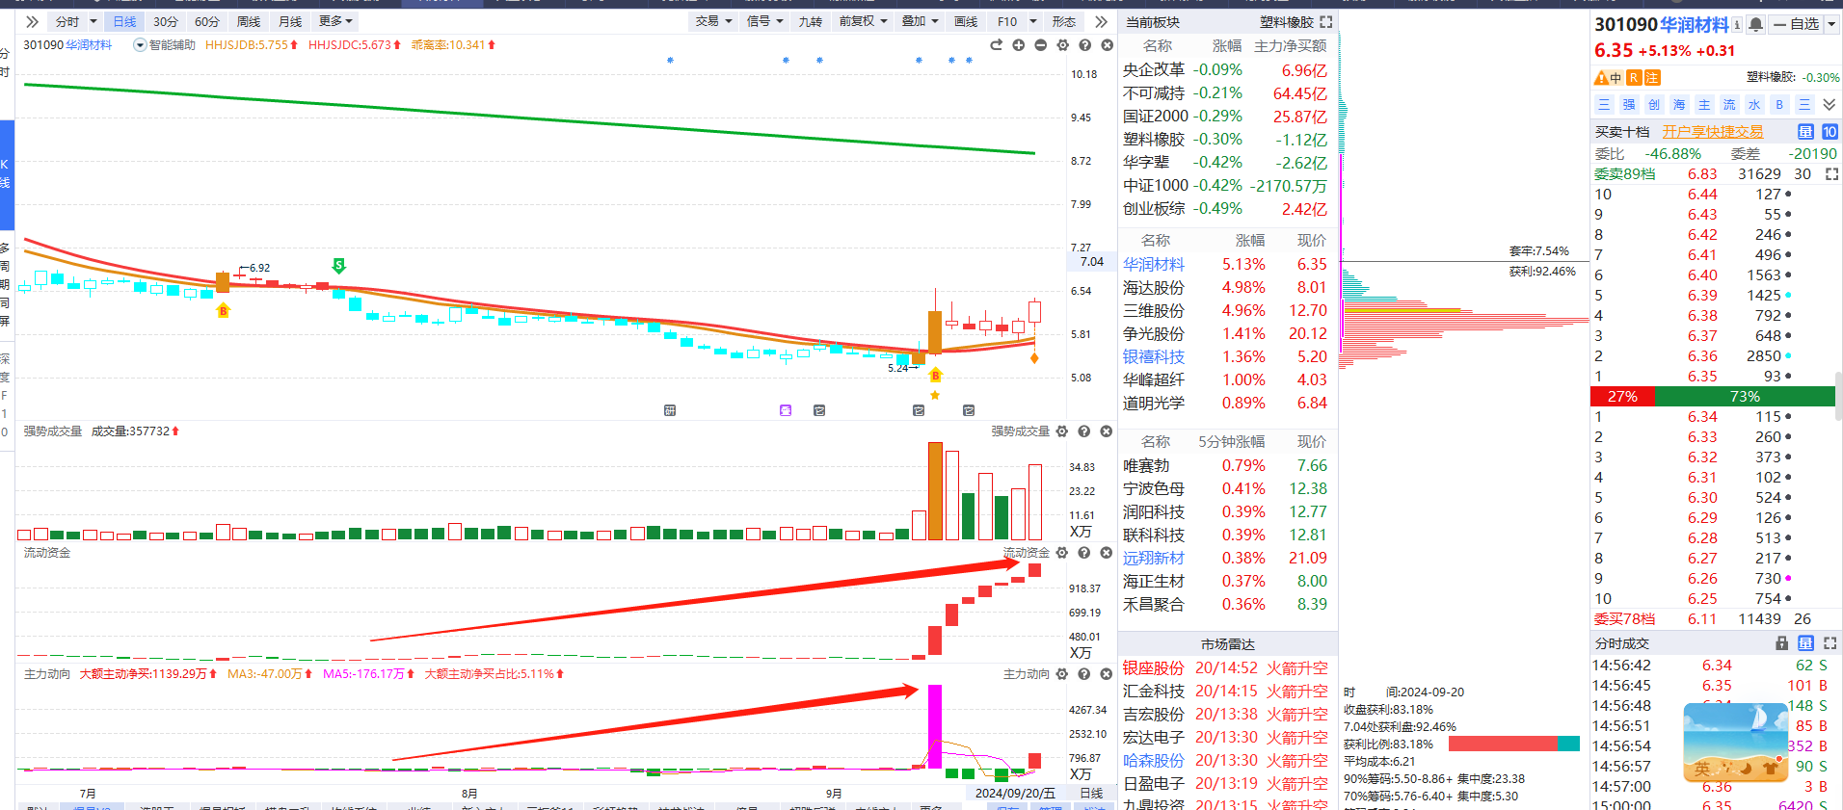This screenshot has width=1843, height=810.
Task: Expand 分时成交 panel to fullscreen
Action: pos(1830,643)
